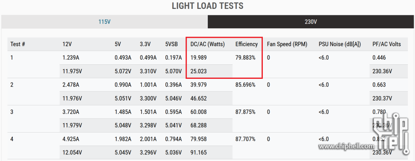Switch to the 115V tab
415x161 pixels.
[x=104, y=22]
